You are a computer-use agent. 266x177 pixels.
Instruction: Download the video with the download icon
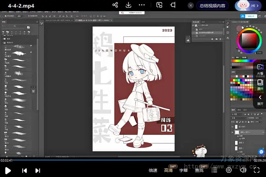click(128, 5)
